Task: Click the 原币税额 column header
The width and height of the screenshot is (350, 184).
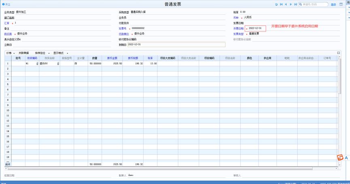Action: (x=133, y=58)
